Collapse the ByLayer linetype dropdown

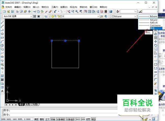pos(148,16)
